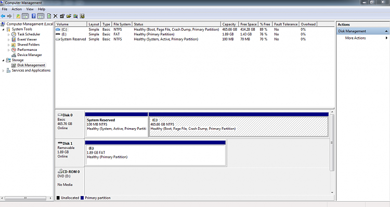The width and height of the screenshot is (390, 207).
Task: Click the Refresh toolbar icon
Action: pos(49,16)
